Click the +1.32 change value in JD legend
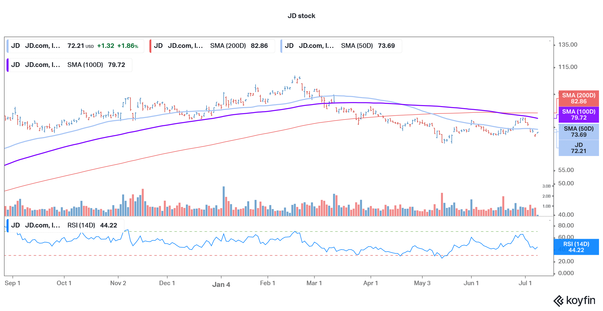The image size is (603, 311). point(106,46)
